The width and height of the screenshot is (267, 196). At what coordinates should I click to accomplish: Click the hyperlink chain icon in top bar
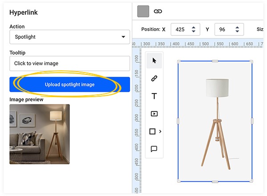(158, 12)
